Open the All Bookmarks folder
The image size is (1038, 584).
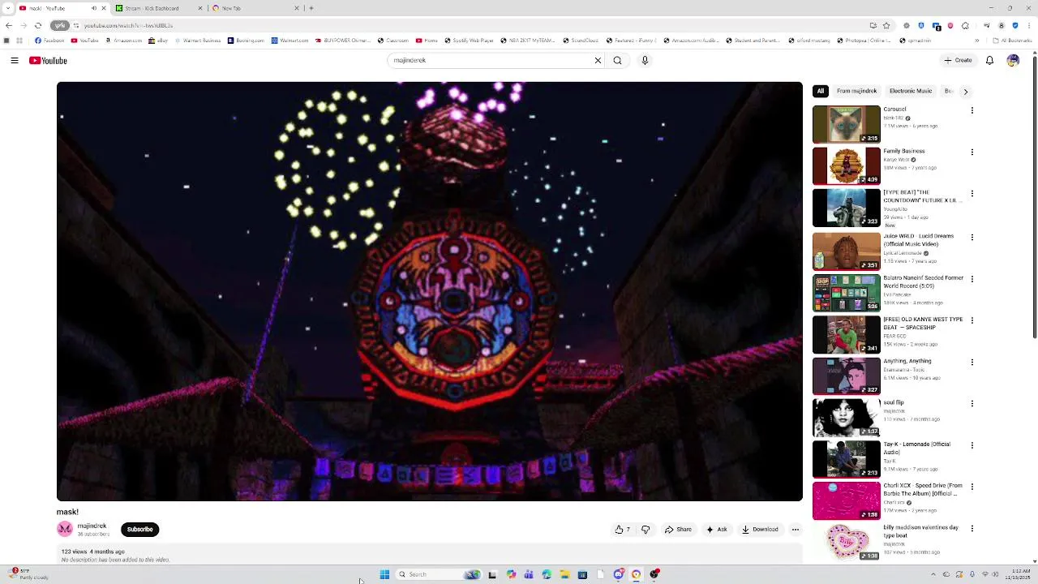tap(1012, 41)
